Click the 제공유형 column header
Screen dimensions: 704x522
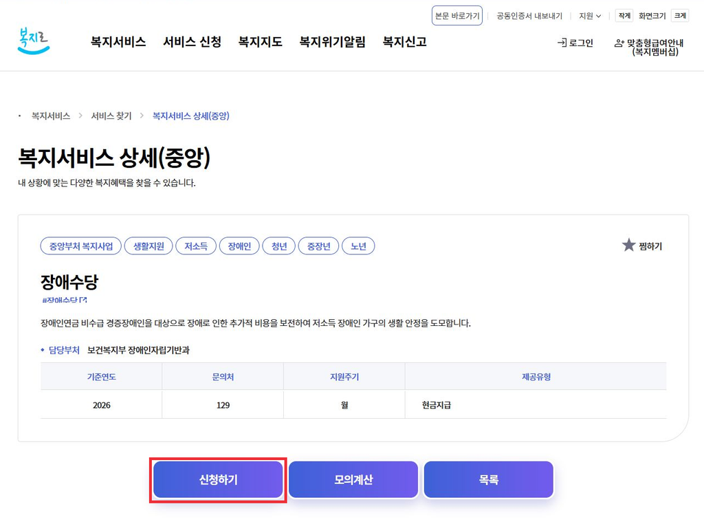(536, 377)
